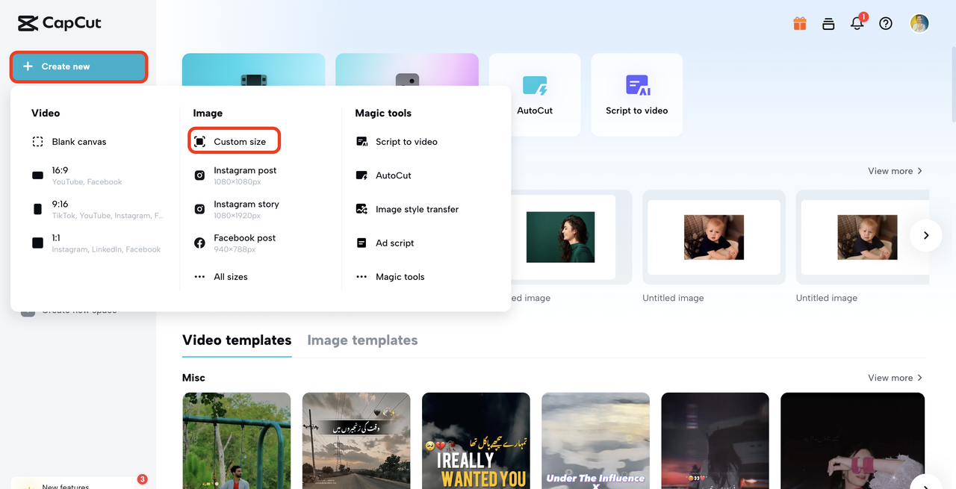Image resolution: width=956 pixels, height=489 pixels.
Task: Open the Script to video card
Action: point(636,93)
